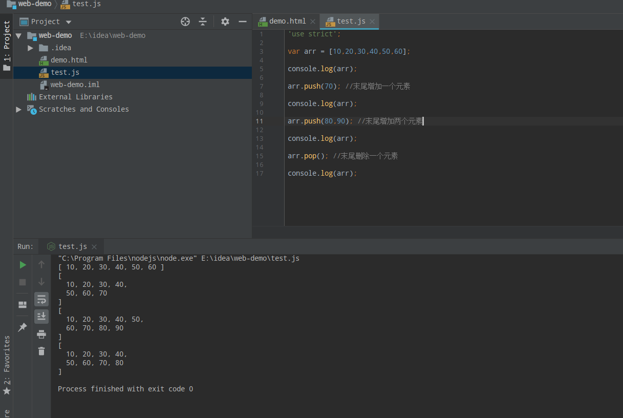Screen dimensions: 623x418
Task: Select the test.js Run tab
Action: point(72,246)
